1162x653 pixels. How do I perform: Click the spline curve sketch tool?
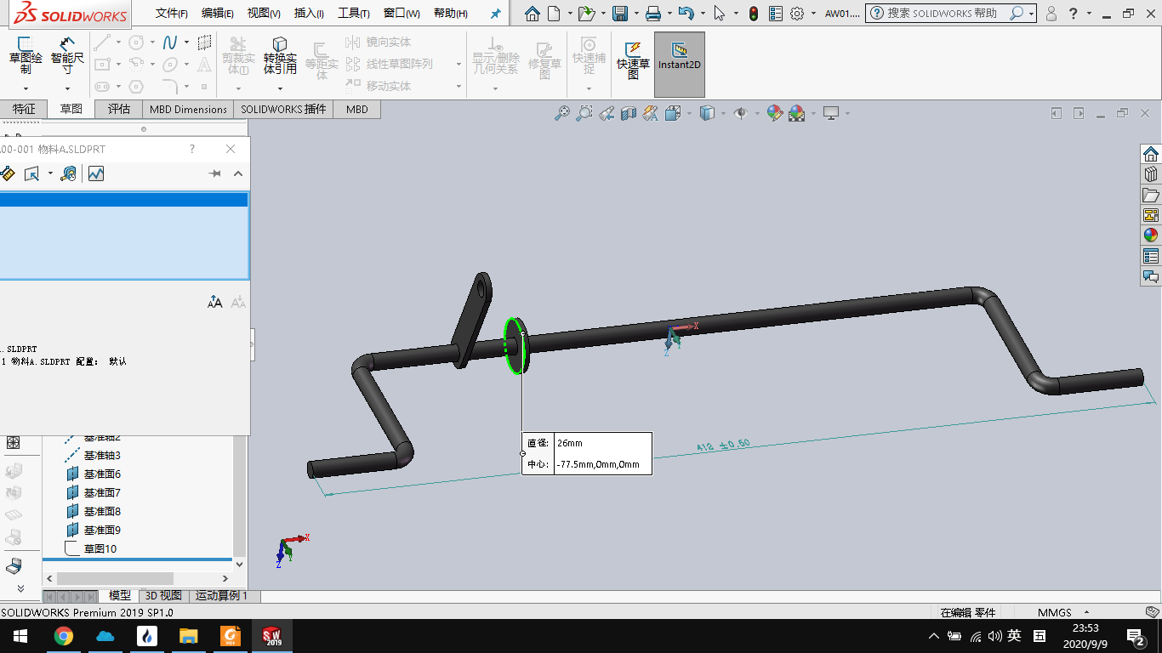click(x=169, y=43)
